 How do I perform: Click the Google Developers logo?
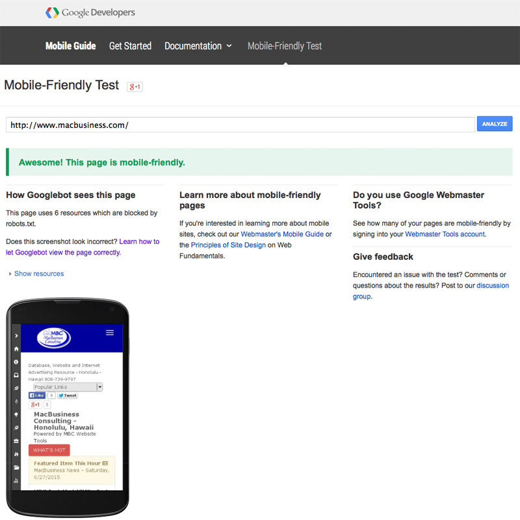coord(90,12)
